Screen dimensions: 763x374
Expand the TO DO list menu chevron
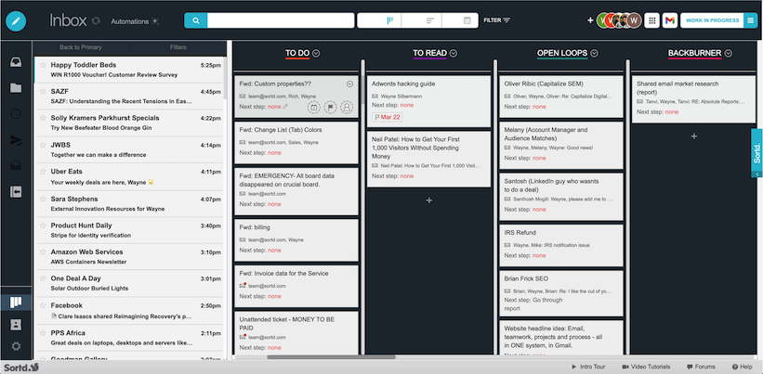tap(316, 54)
